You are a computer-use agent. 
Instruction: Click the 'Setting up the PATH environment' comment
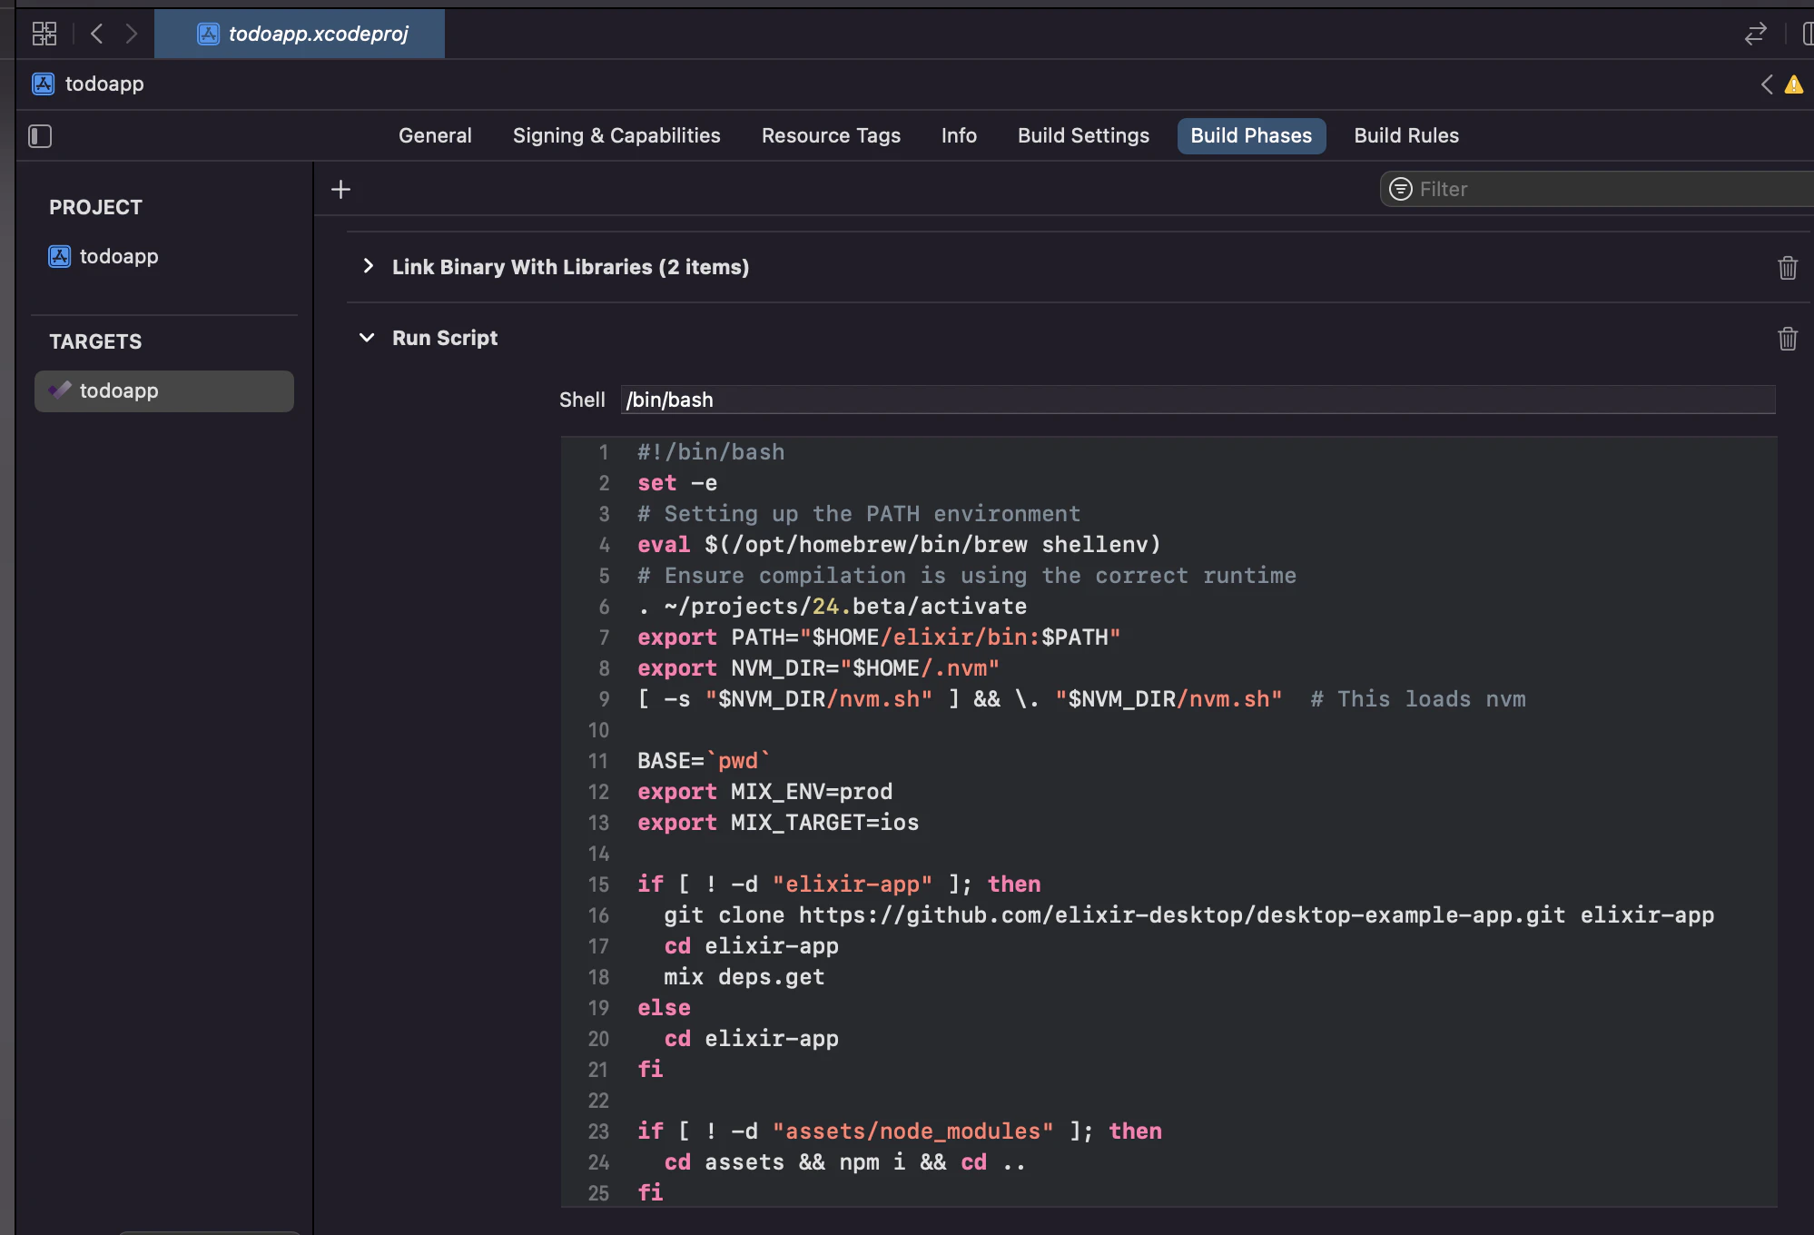point(859,514)
